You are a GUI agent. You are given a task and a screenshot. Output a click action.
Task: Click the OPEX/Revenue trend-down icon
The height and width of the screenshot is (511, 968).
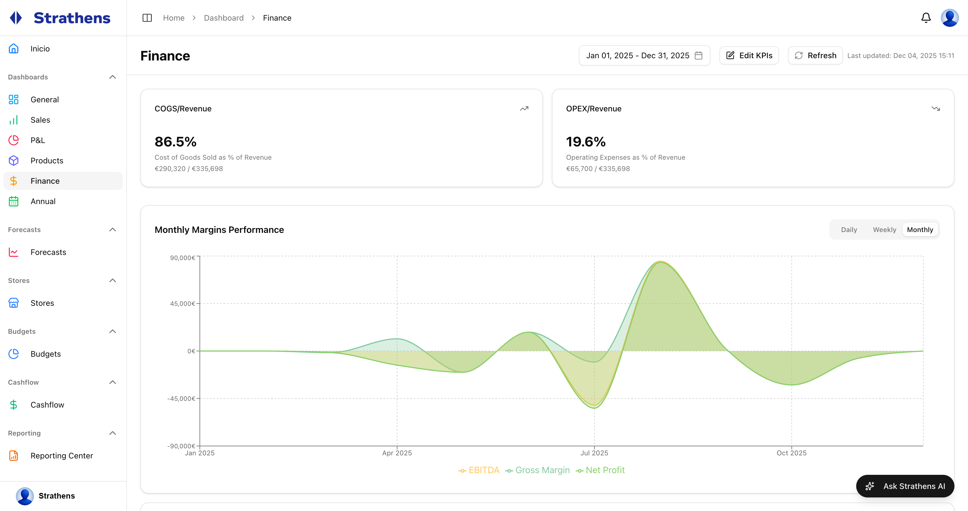pos(935,109)
